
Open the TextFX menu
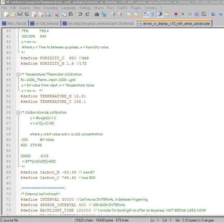click(122, 8)
